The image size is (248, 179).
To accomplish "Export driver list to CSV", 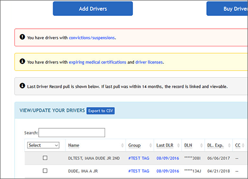I will click(101, 111).
